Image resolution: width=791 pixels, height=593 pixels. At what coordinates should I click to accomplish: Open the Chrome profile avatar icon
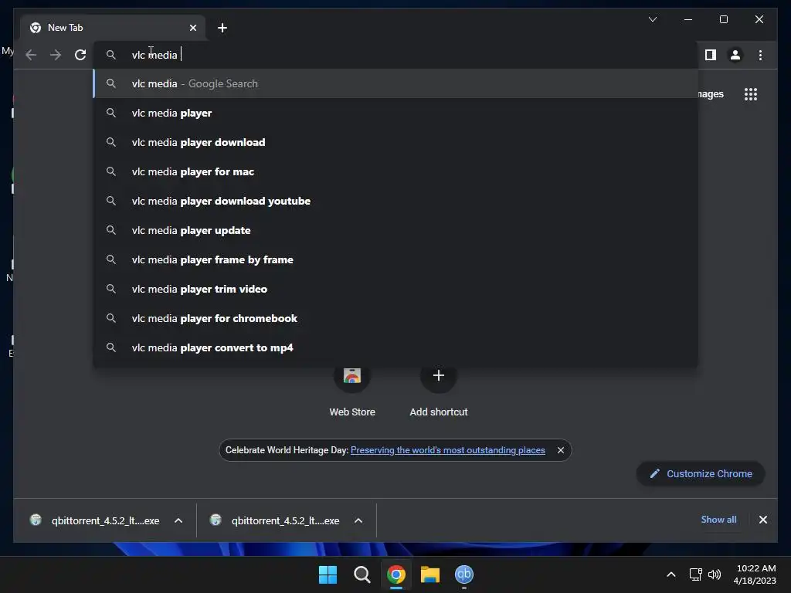point(735,55)
